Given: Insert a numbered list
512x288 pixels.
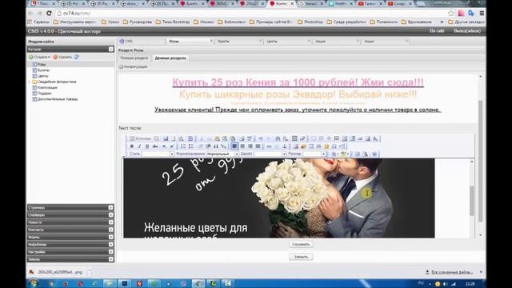Looking at the screenshot, I should click(x=183, y=146).
